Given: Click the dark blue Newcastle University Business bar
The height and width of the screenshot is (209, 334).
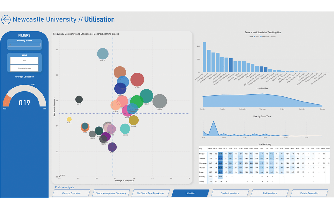Looking at the screenshot, I should pos(231,65).
